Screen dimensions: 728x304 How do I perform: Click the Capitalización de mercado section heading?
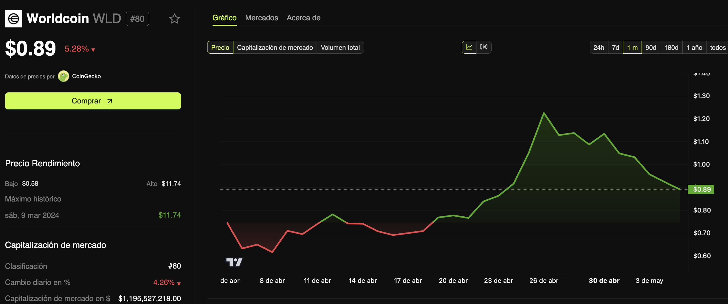click(x=55, y=245)
